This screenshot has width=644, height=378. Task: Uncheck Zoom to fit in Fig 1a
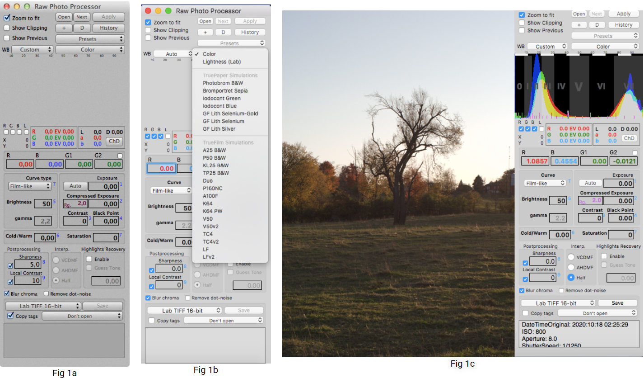click(x=6, y=18)
